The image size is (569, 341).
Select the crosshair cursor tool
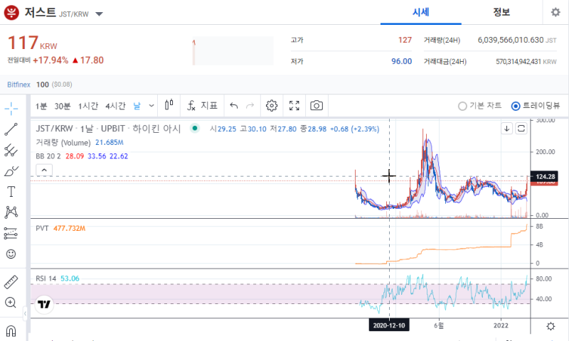(x=11, y=109)
